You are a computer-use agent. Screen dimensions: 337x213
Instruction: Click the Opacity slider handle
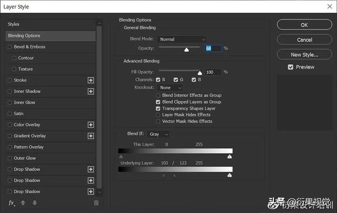click(x=186, y=49)
